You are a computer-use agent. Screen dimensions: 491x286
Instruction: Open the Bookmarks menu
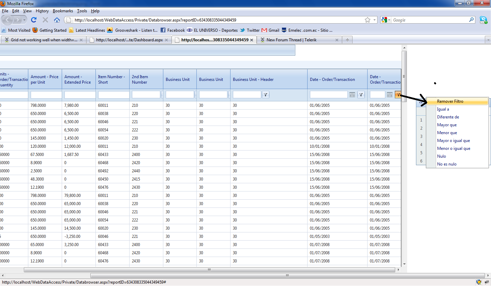(x=63, y=11)
